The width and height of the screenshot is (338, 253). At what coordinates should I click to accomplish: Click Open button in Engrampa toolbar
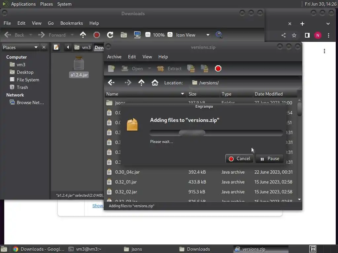pos(132,69)
